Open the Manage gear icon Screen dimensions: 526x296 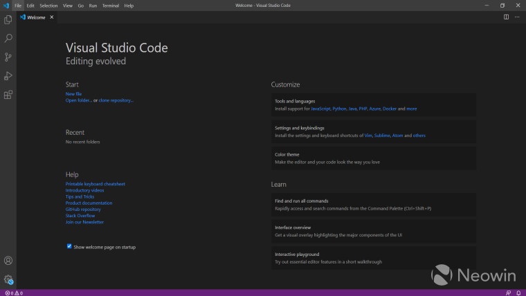(x=8, y=279)
